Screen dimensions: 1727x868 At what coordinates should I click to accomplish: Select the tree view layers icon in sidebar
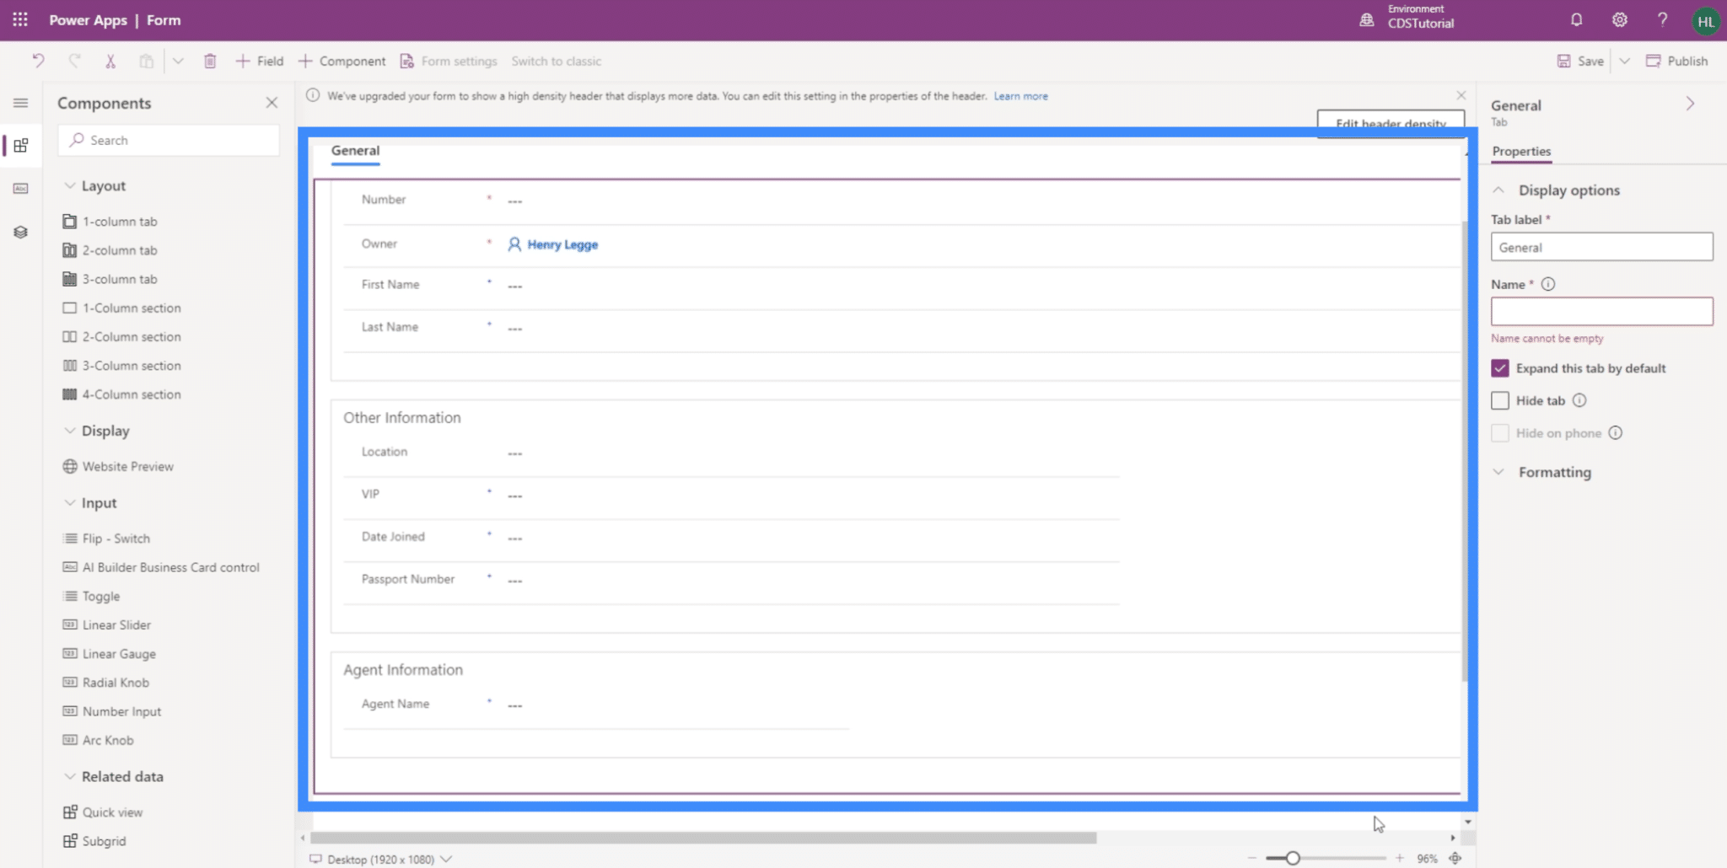click(21, 232)
